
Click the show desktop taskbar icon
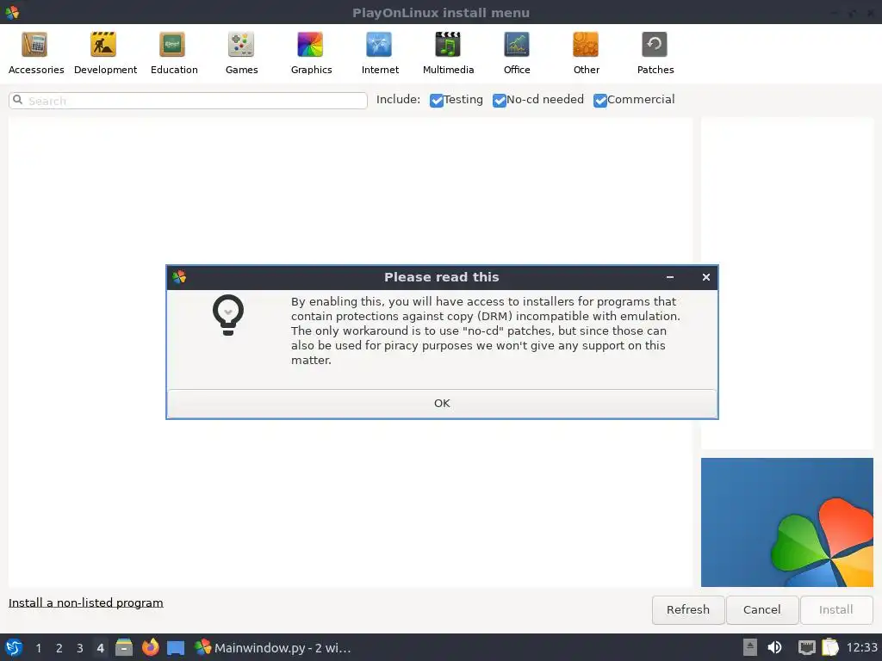click(176, 648)
